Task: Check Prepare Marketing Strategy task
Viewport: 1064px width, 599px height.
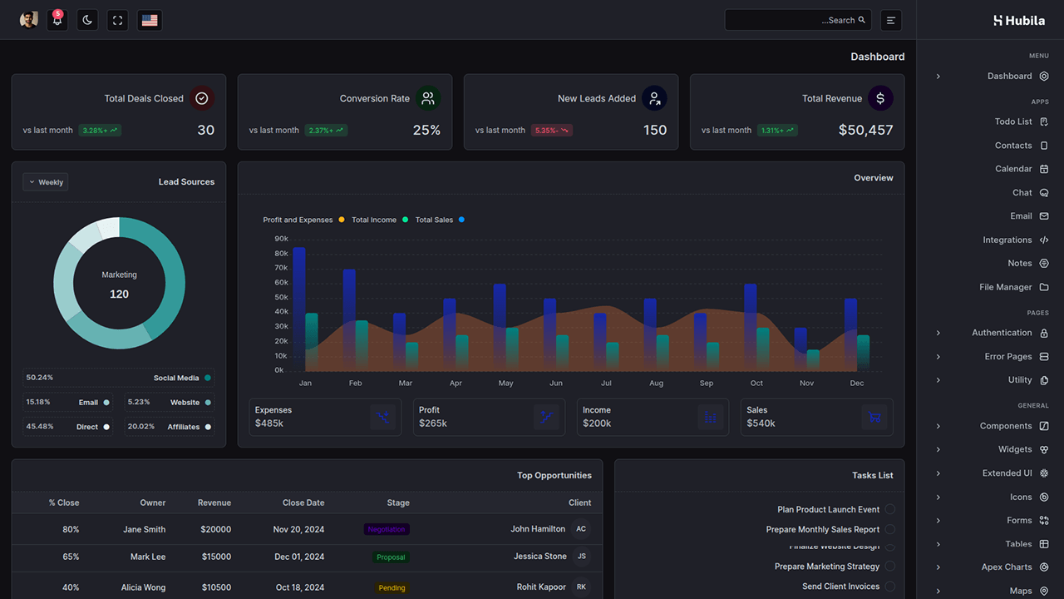Action: click(889, 566)
